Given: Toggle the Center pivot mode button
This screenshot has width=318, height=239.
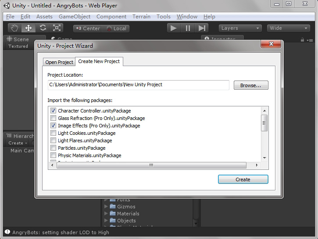Looking at the screenshot, I should point(88,28).
